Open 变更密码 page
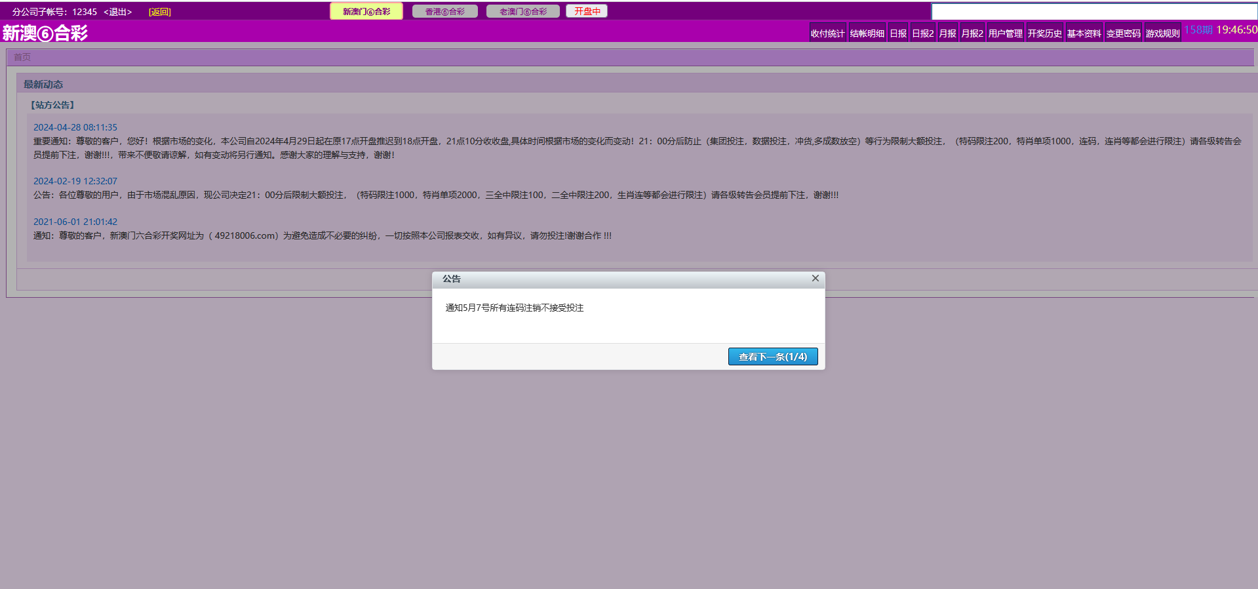This screenshot has width=1258, height=589. (1123, 33)
